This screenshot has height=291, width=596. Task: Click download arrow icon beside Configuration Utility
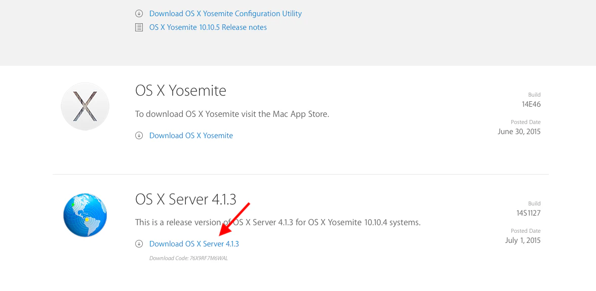pyautogui.click(x=139, y=14)
